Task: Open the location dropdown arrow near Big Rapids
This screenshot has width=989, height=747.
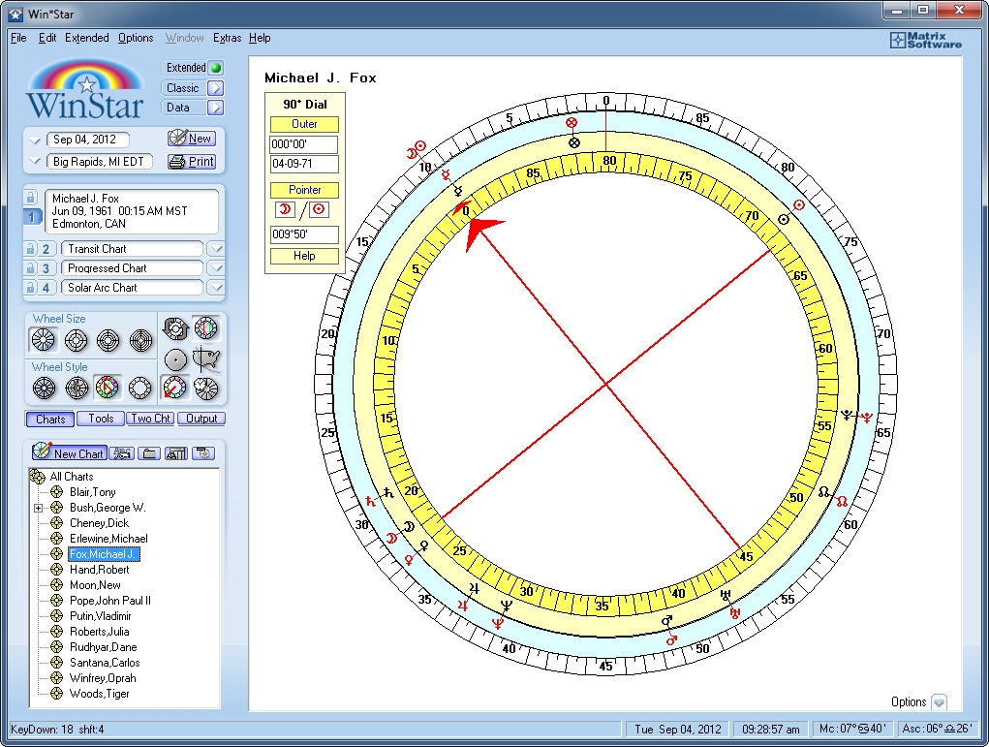Action: click(x=35, y=162)
